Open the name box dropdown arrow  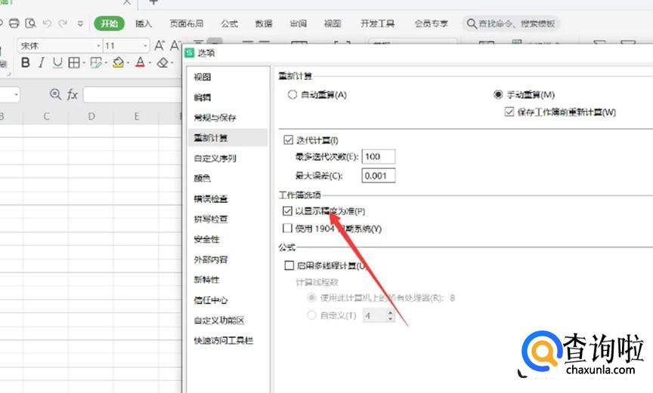point(16,95)
